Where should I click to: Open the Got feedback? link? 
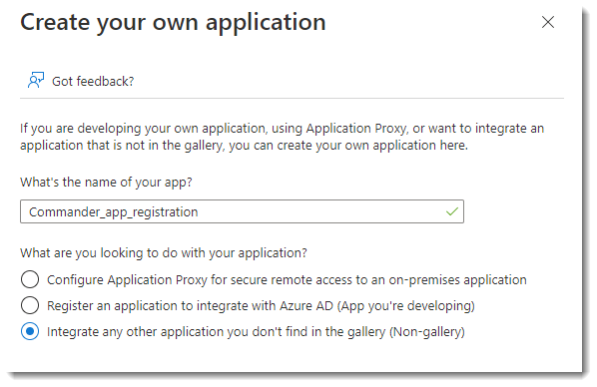click(93, 81)
